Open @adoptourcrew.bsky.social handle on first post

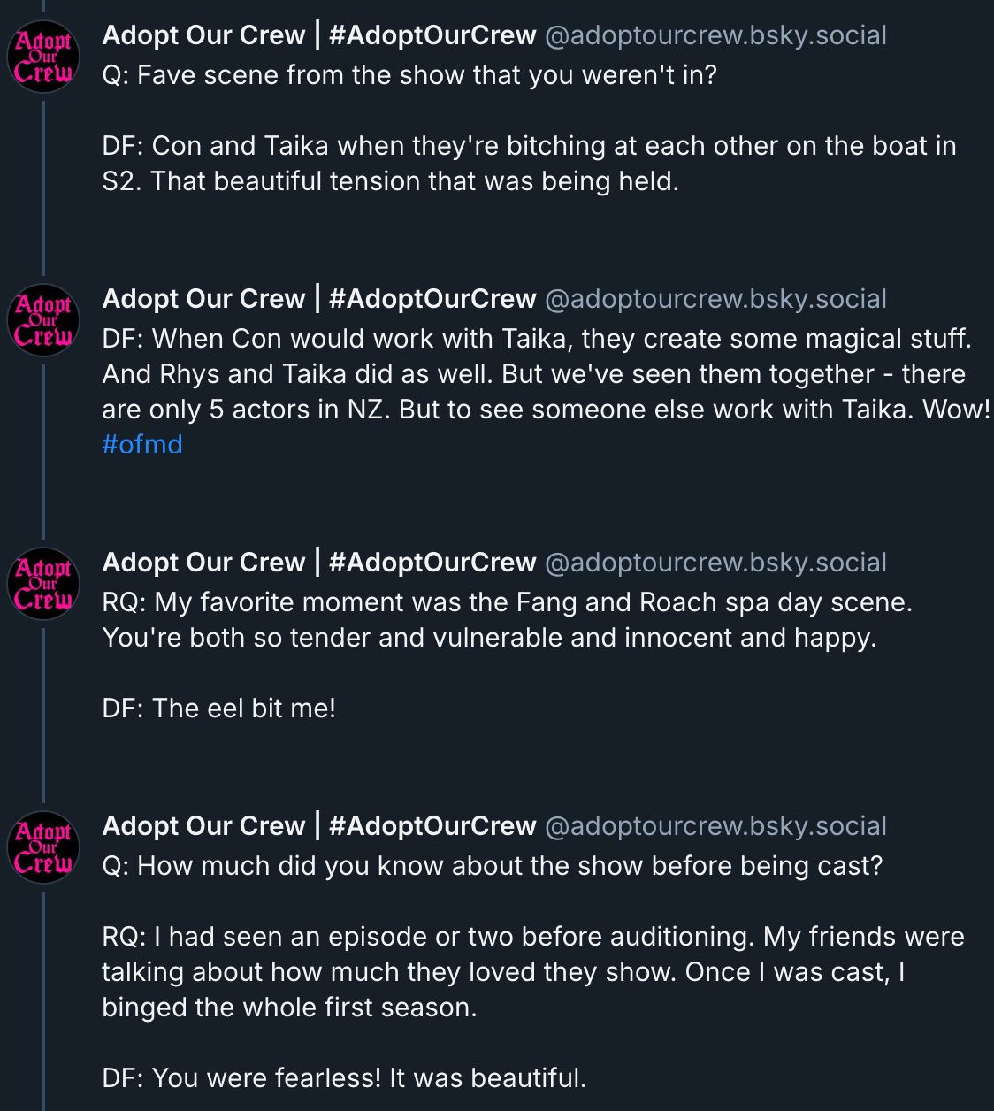[715, 35]
